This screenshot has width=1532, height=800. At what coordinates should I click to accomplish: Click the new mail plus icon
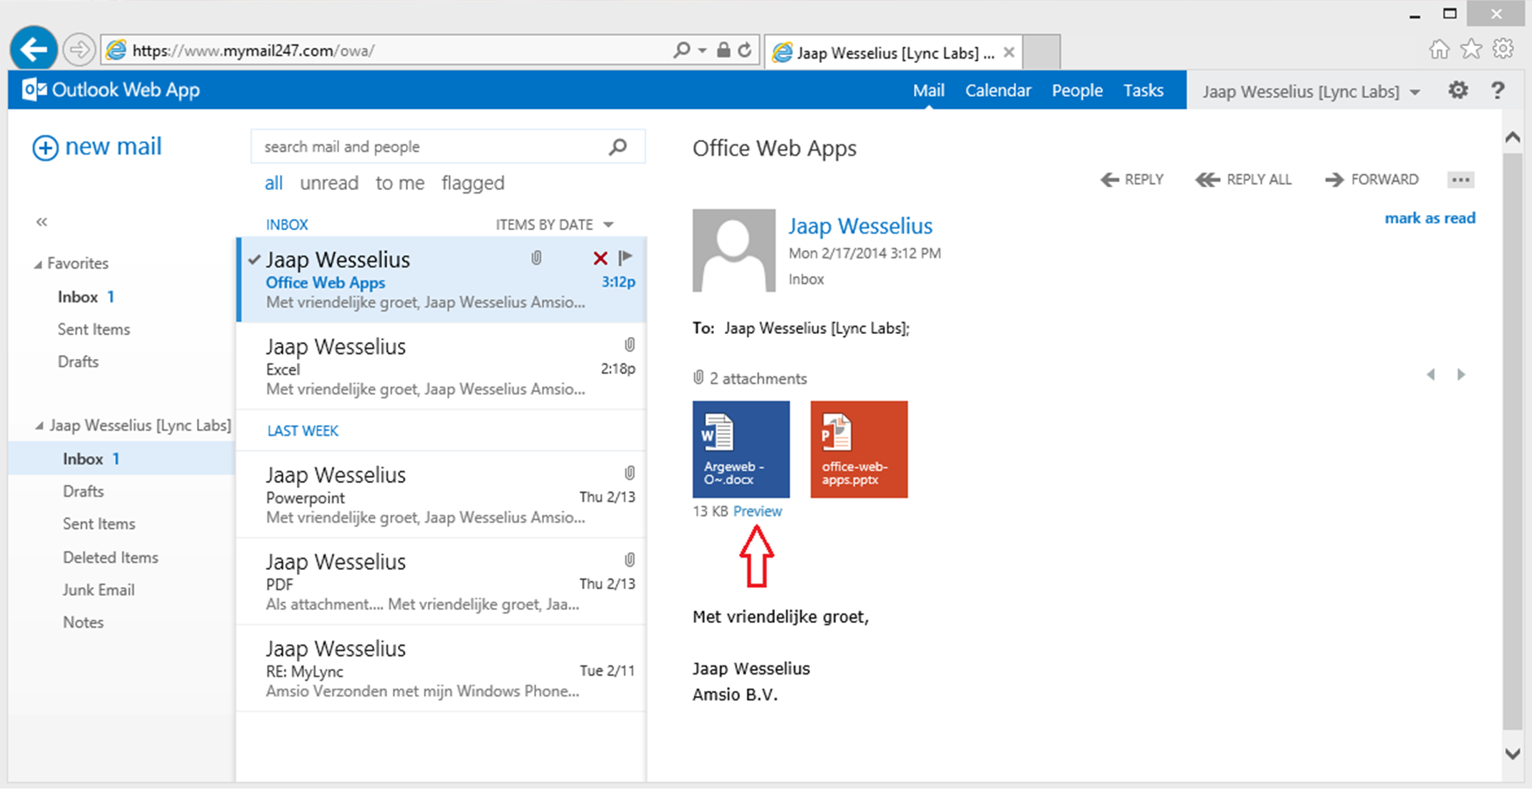[x=45, y=148]
